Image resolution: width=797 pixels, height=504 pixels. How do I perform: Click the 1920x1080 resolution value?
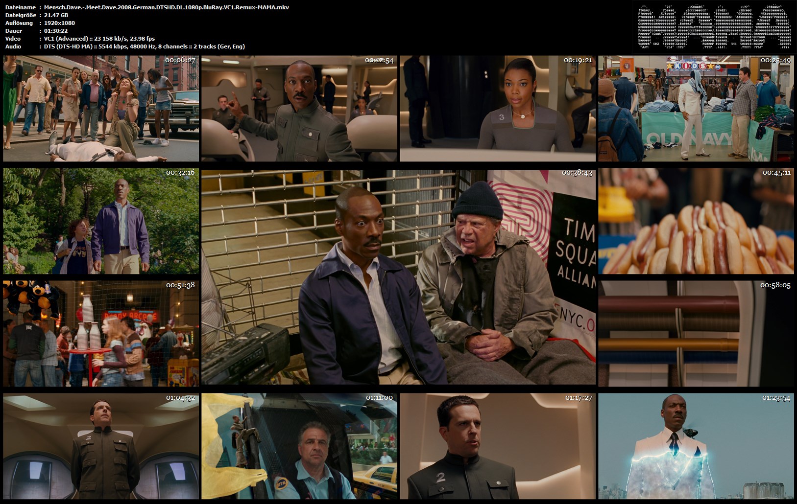tap(59, 23)
